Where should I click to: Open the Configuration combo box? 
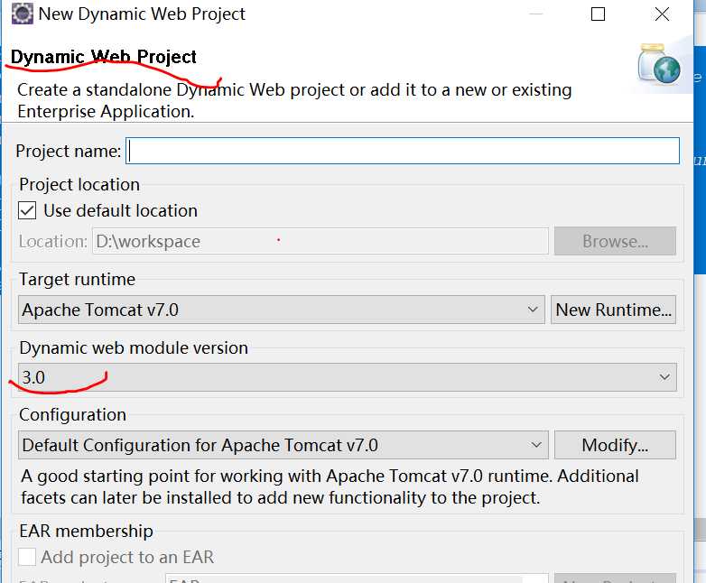pos(283,445)
